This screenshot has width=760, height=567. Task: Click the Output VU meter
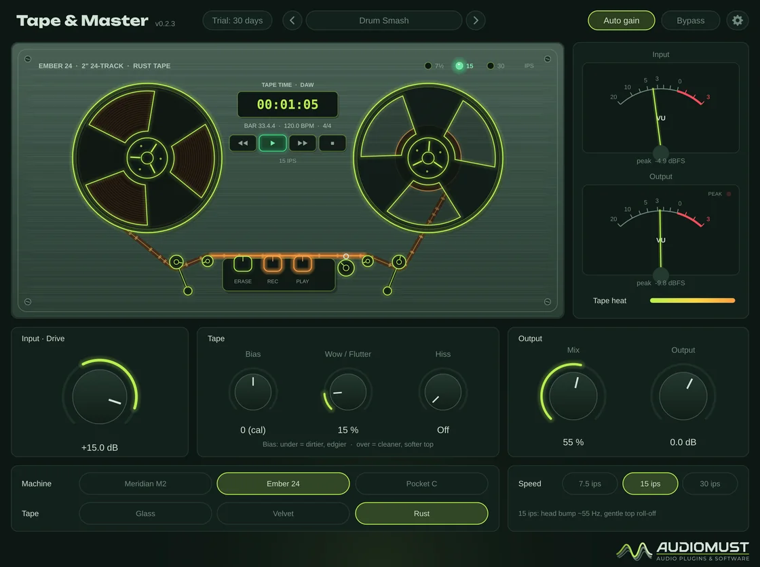661,230
